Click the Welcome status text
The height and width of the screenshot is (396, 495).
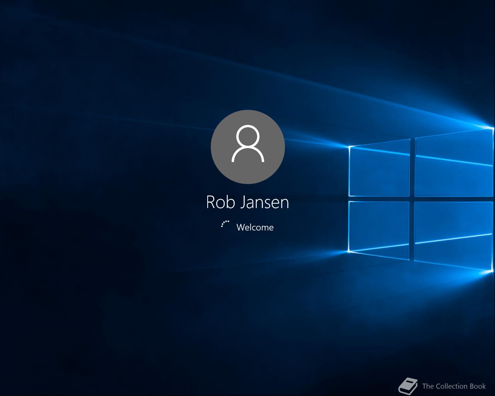point(255,227)
